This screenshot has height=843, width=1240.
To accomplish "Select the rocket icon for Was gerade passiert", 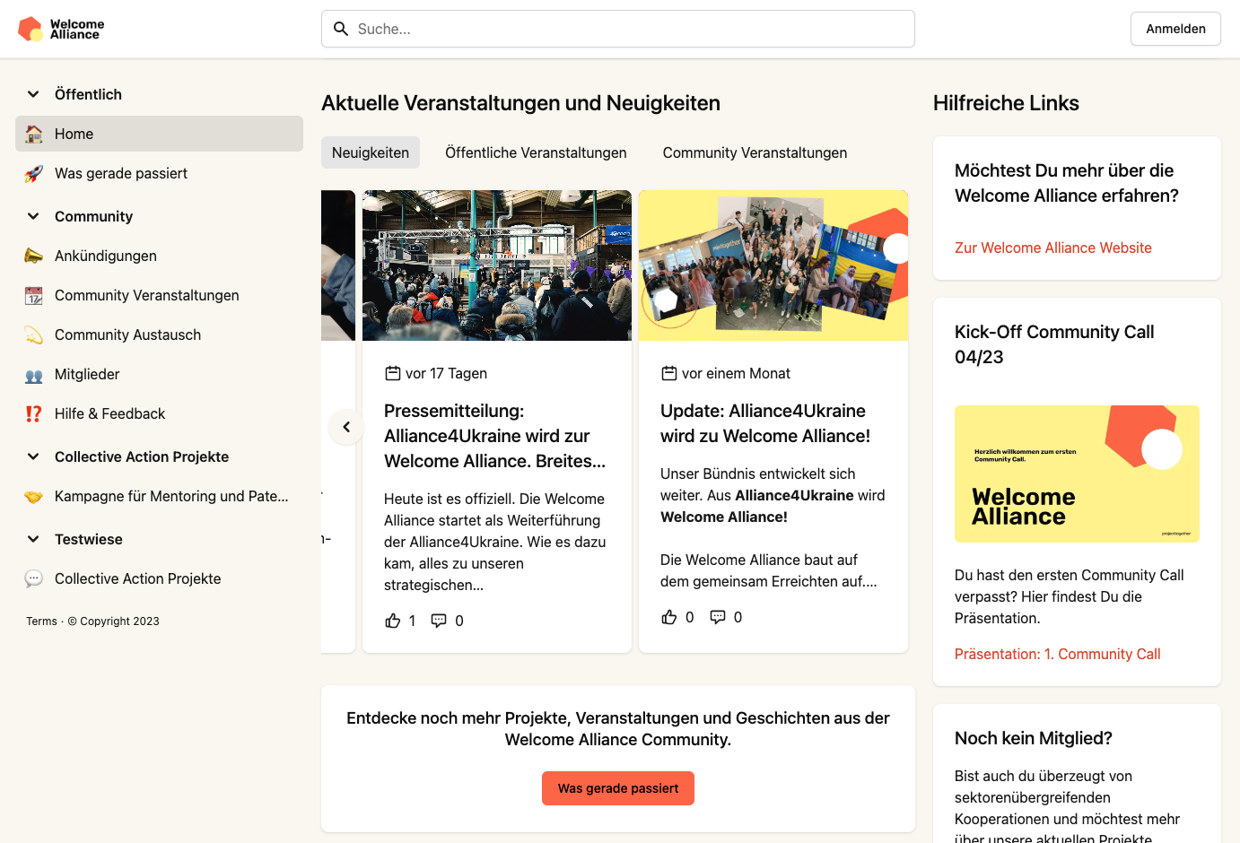I will pyautogui.click(x=33, y=173).
